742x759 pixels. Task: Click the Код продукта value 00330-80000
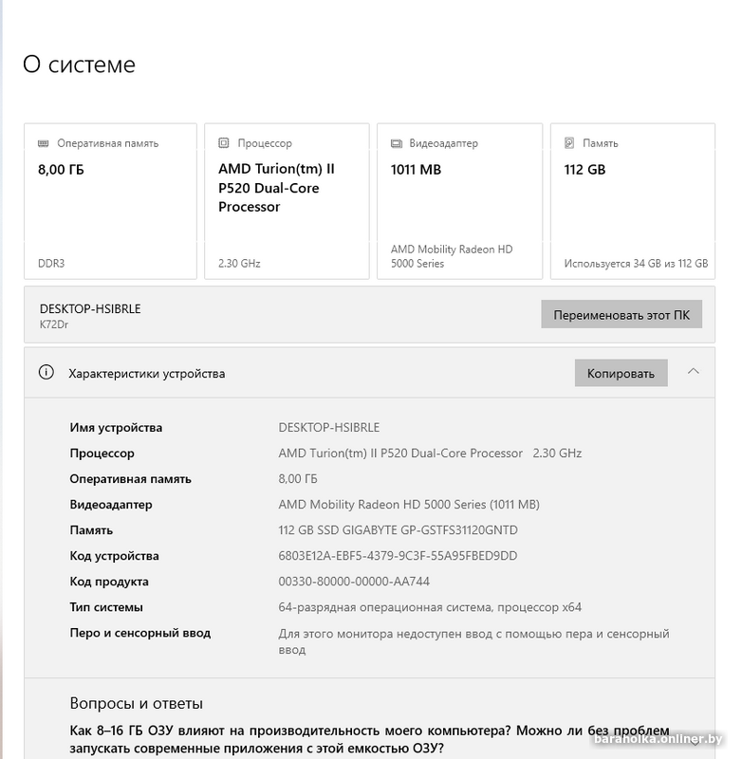click(x=354, y=582)
